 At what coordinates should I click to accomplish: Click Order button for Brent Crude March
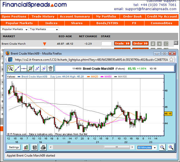(141, 44)
